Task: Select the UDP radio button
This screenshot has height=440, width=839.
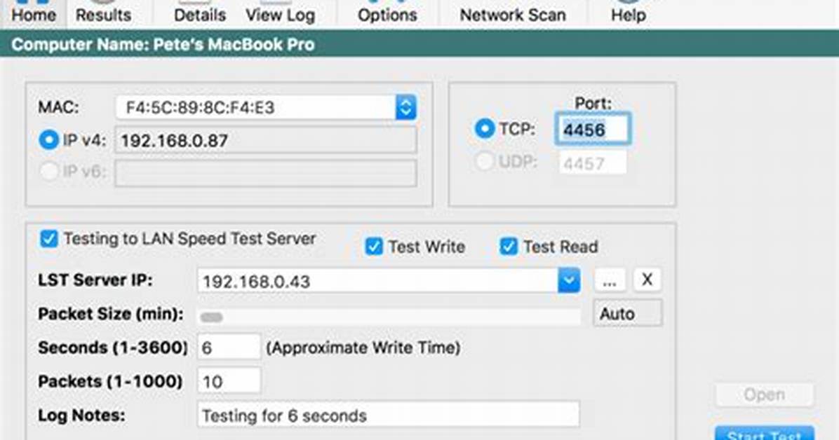Action: (484, 161)
